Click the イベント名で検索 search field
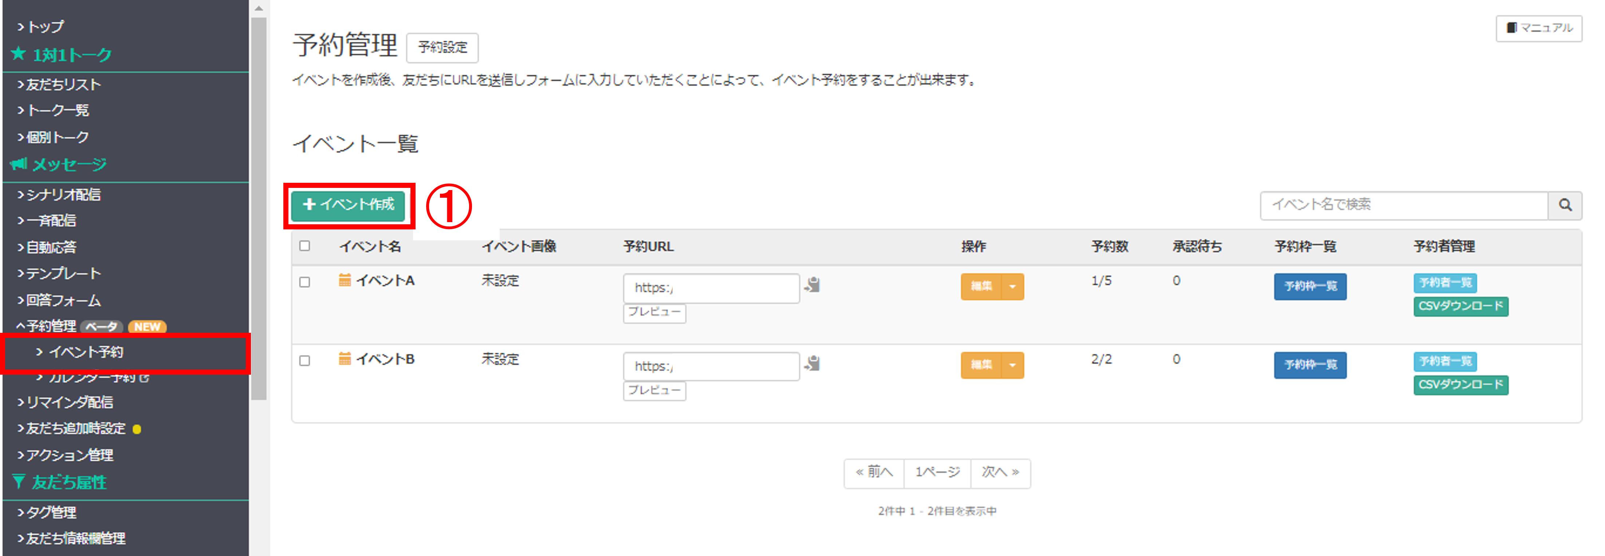1605x556 pixels. pyautogui.click(x=1404, y=205)
